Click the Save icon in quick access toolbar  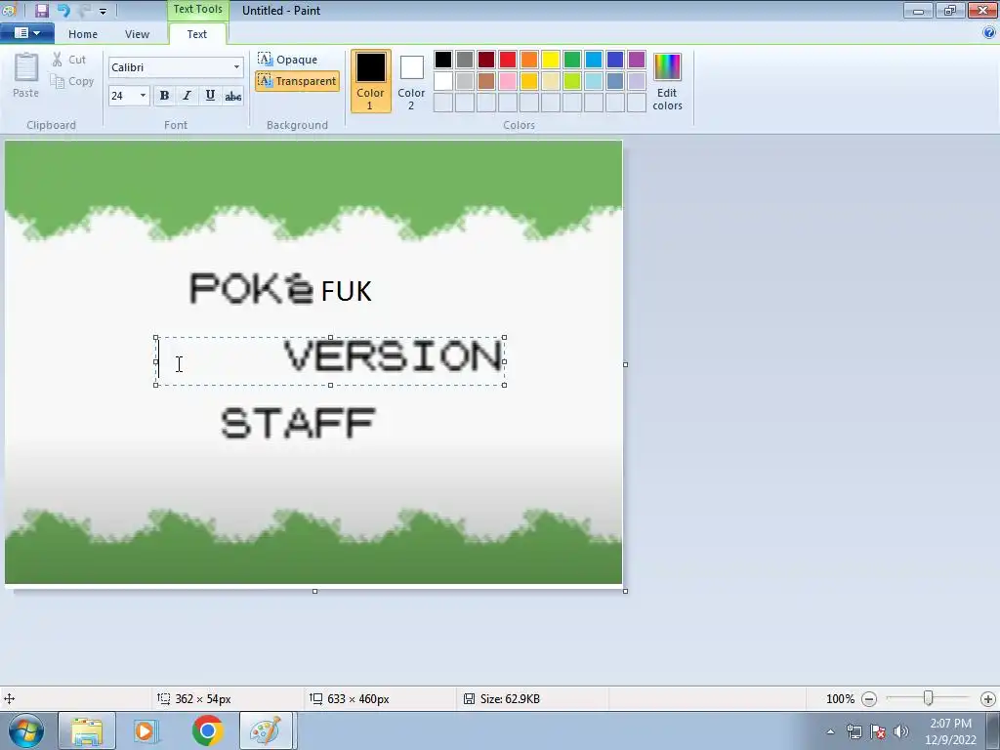[x=41, y=10]
